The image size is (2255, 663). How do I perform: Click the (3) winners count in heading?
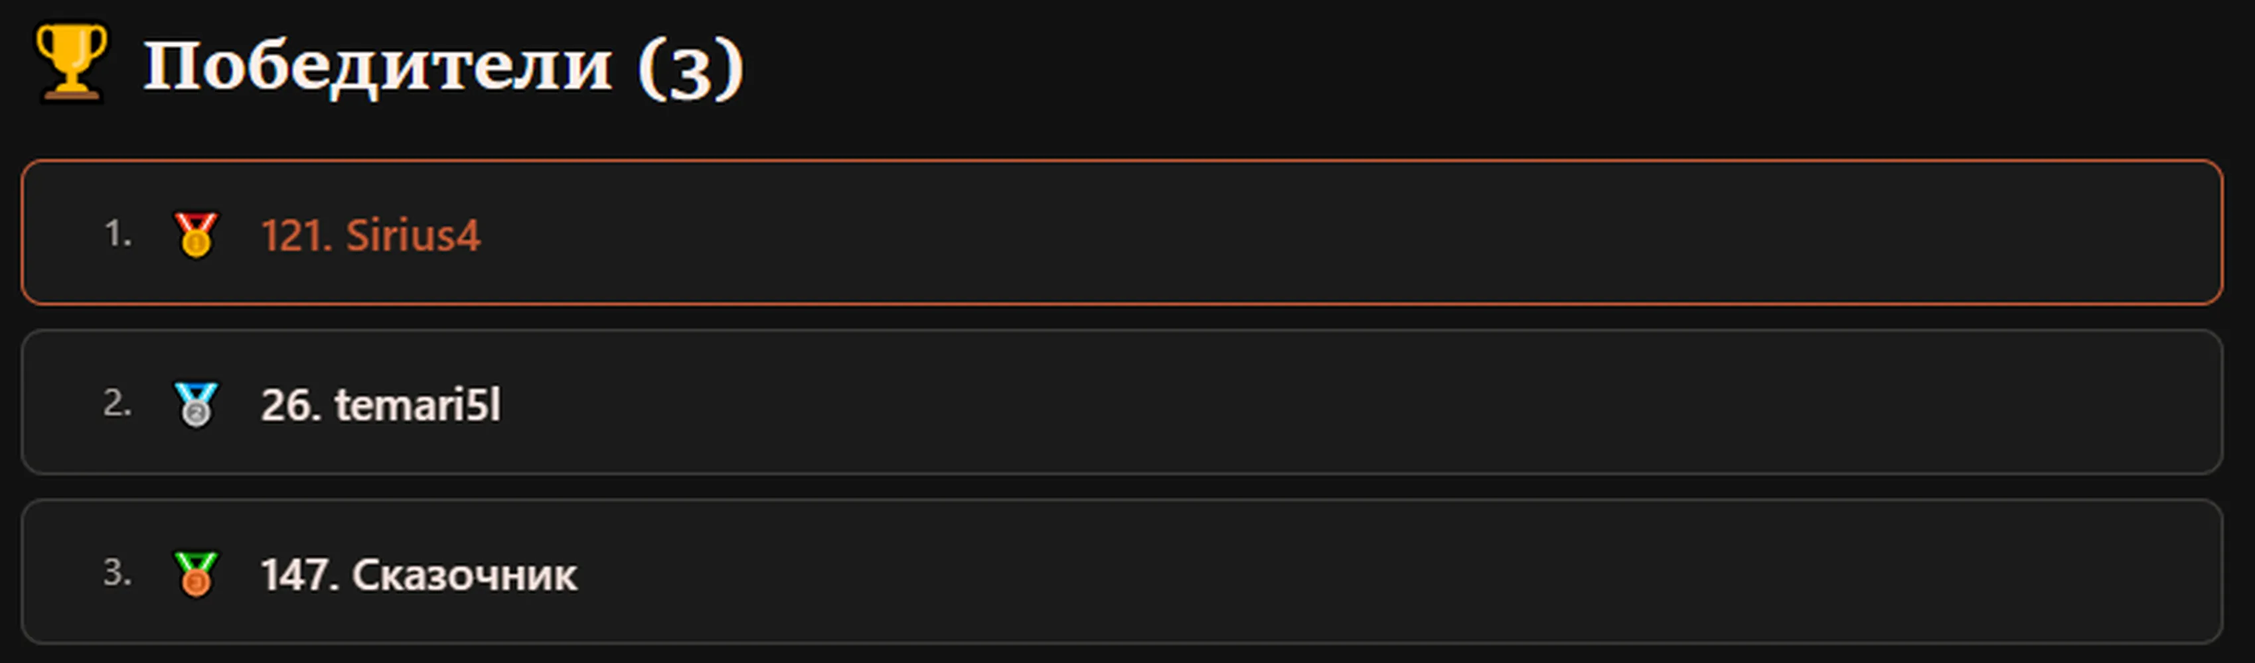coord(690,69)
